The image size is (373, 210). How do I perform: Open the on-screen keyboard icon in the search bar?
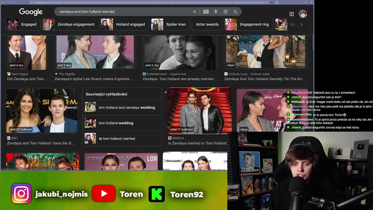tap(206, 12)
